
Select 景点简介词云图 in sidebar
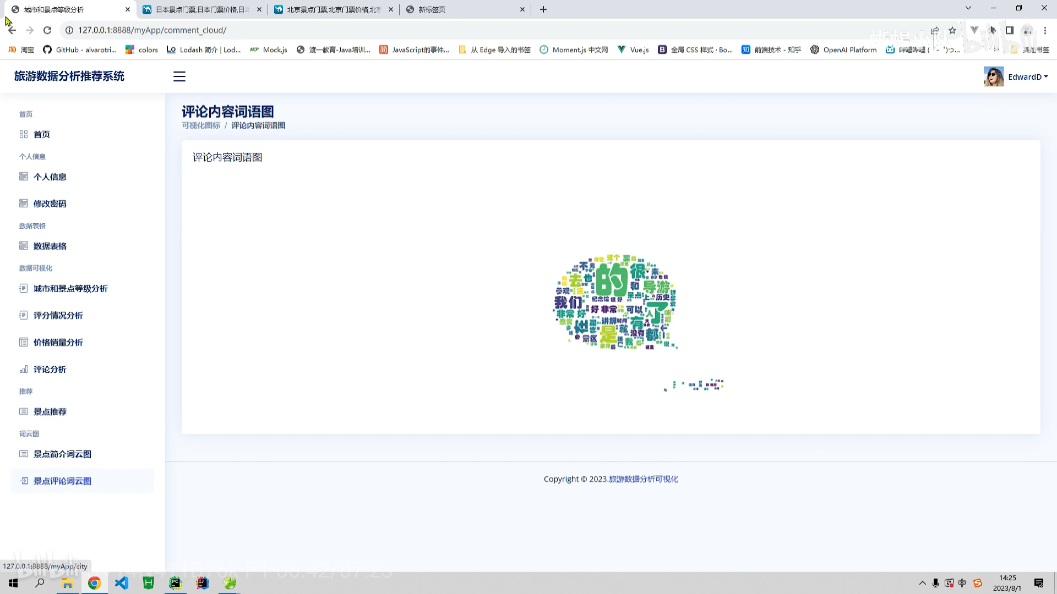[x=62, y=454]
